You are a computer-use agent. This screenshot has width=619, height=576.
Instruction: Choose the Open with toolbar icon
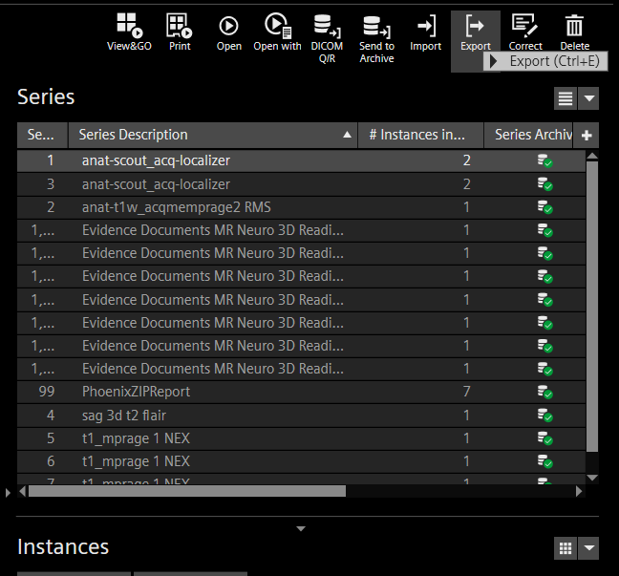pyautogui.click(x=277, y=25)
